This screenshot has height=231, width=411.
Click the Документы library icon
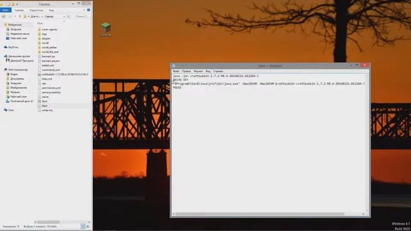pos(8,78)
